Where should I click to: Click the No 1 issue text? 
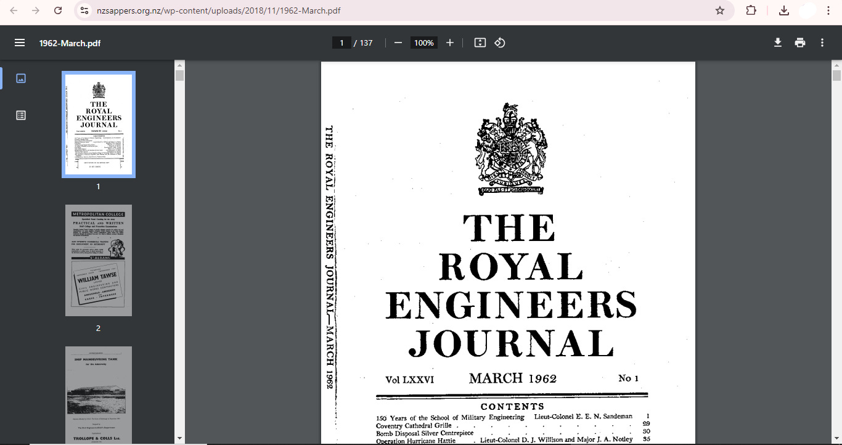point(629,378)
